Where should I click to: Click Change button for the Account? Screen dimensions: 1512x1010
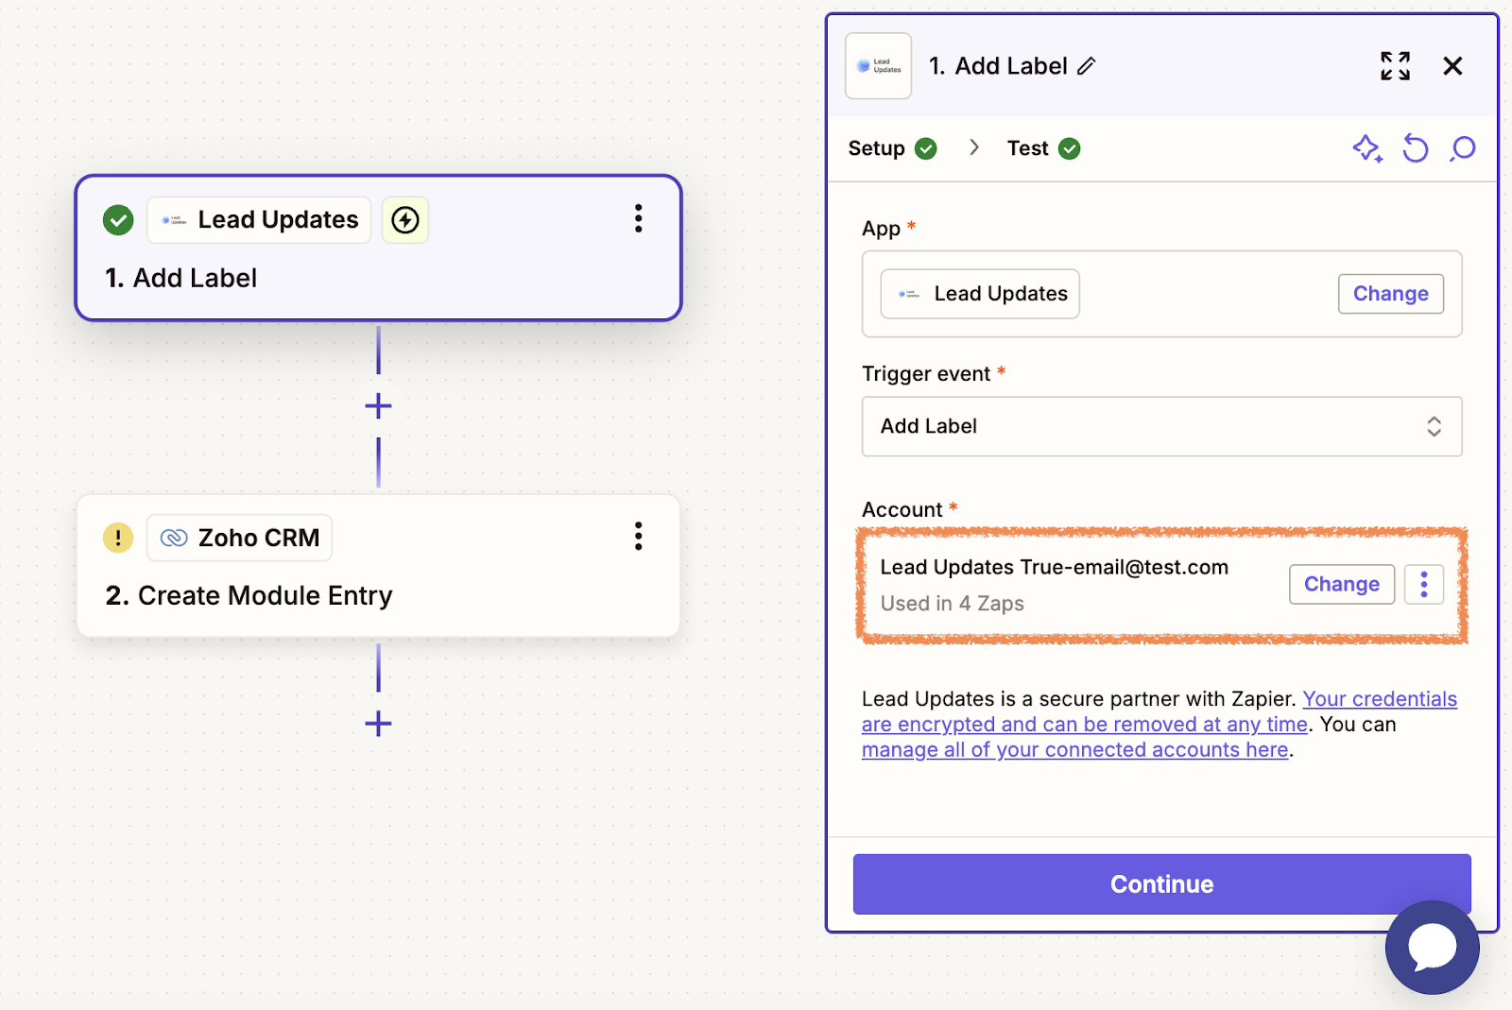(1341, 585)
